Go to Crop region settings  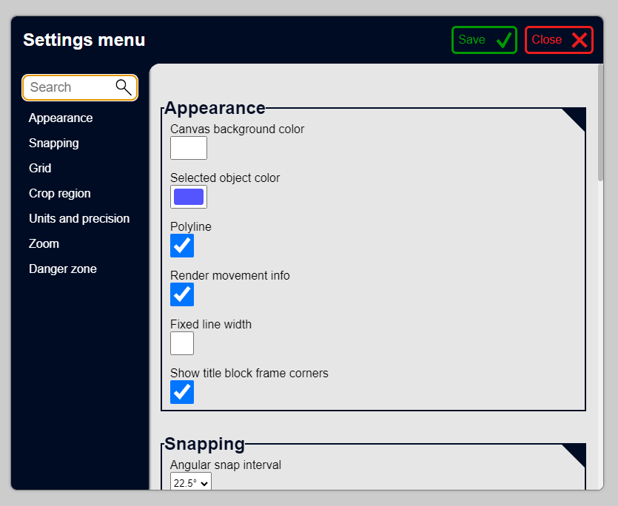coord(60,193)
